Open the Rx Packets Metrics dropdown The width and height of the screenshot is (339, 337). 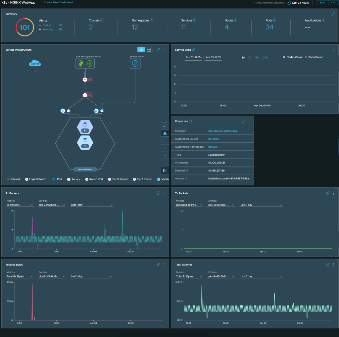(x=20, y=205)
